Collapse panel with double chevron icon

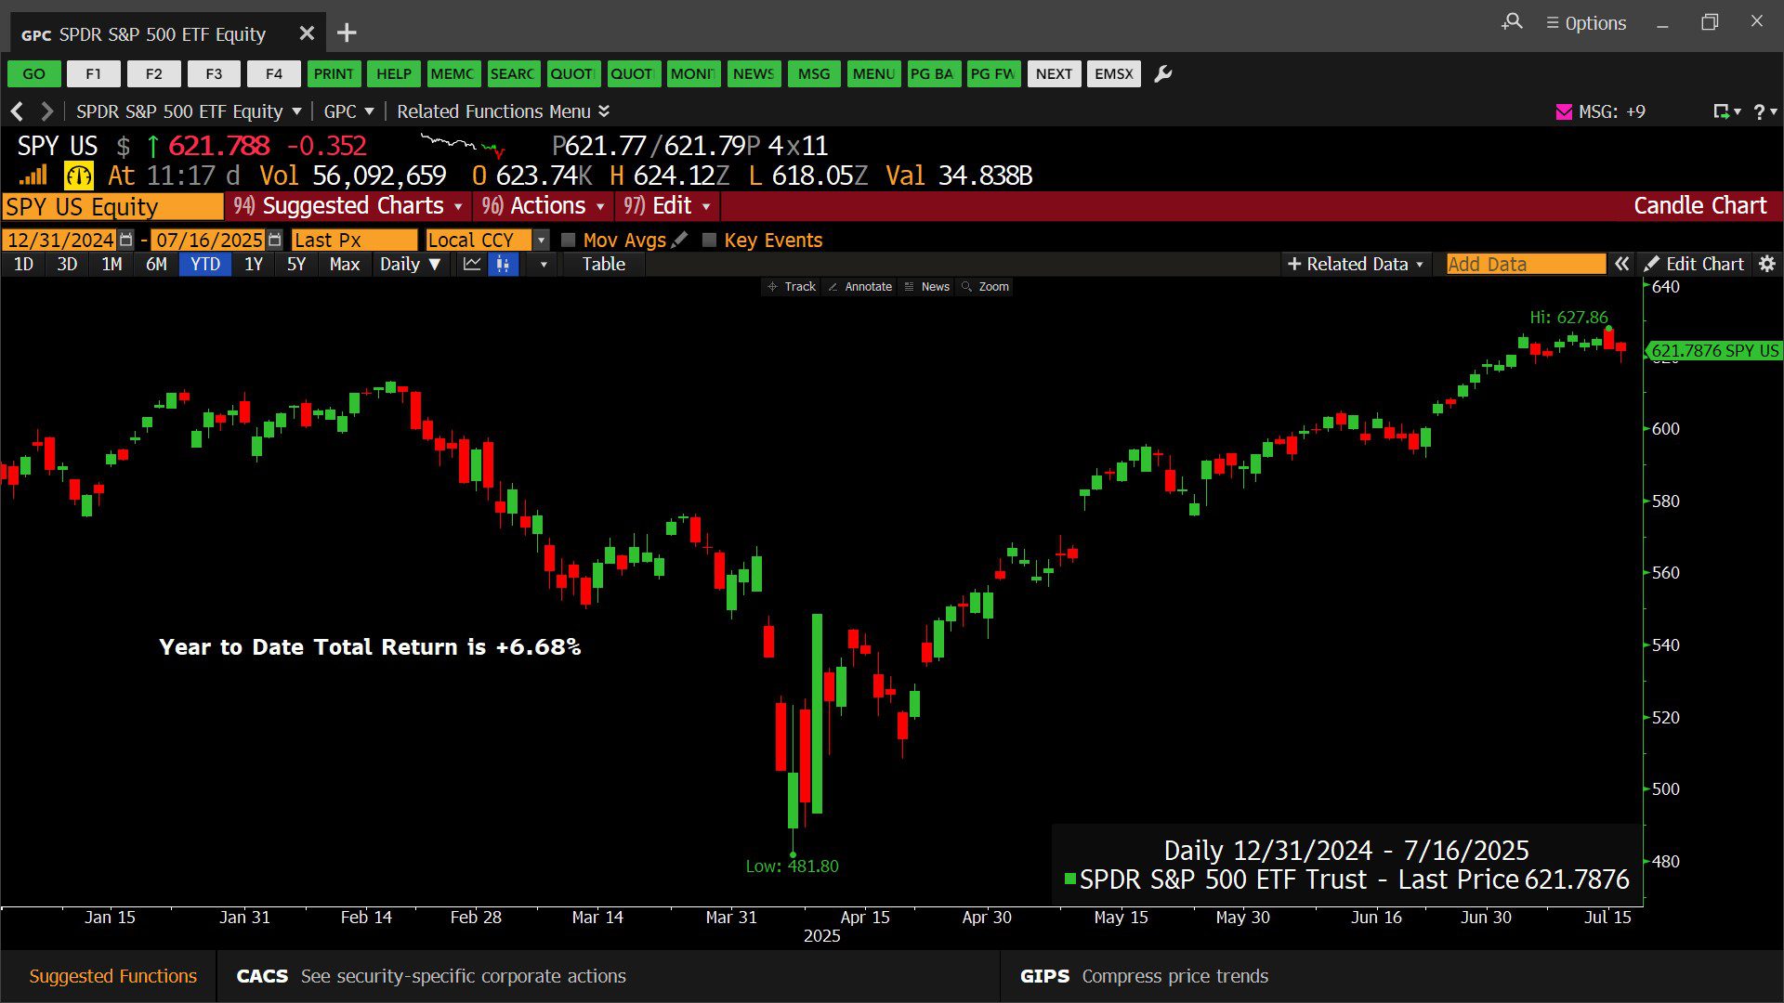(x=1621, y=265)
